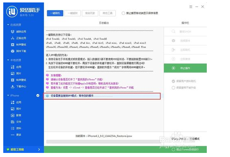Click the 友情提醒 reminder line
The width and height of the screenshot is (230, 157).
[56, 75]
